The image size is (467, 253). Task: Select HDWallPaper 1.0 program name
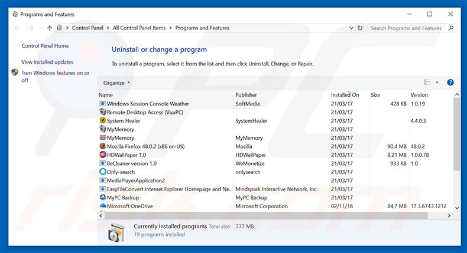tap(127, 155)
